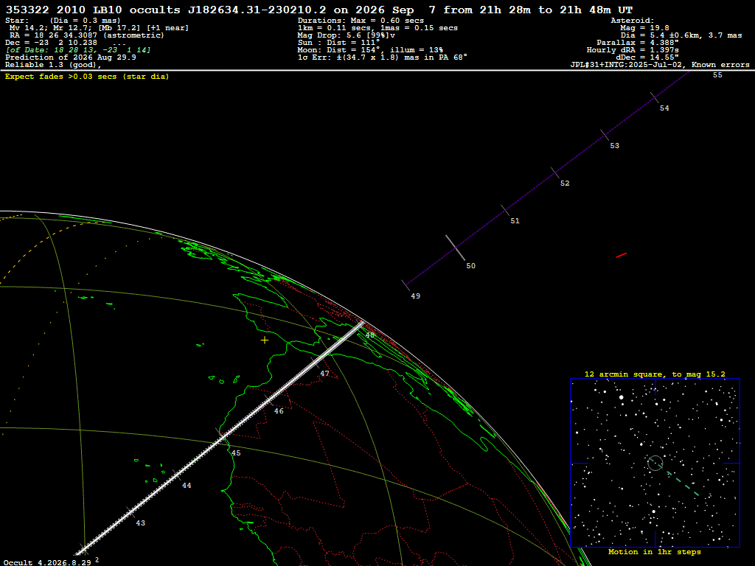The width and height of the screenshot is (755, 566).
Task: Click the '12 arcmin square' chart heading
Action: click(x=655, y=374)
